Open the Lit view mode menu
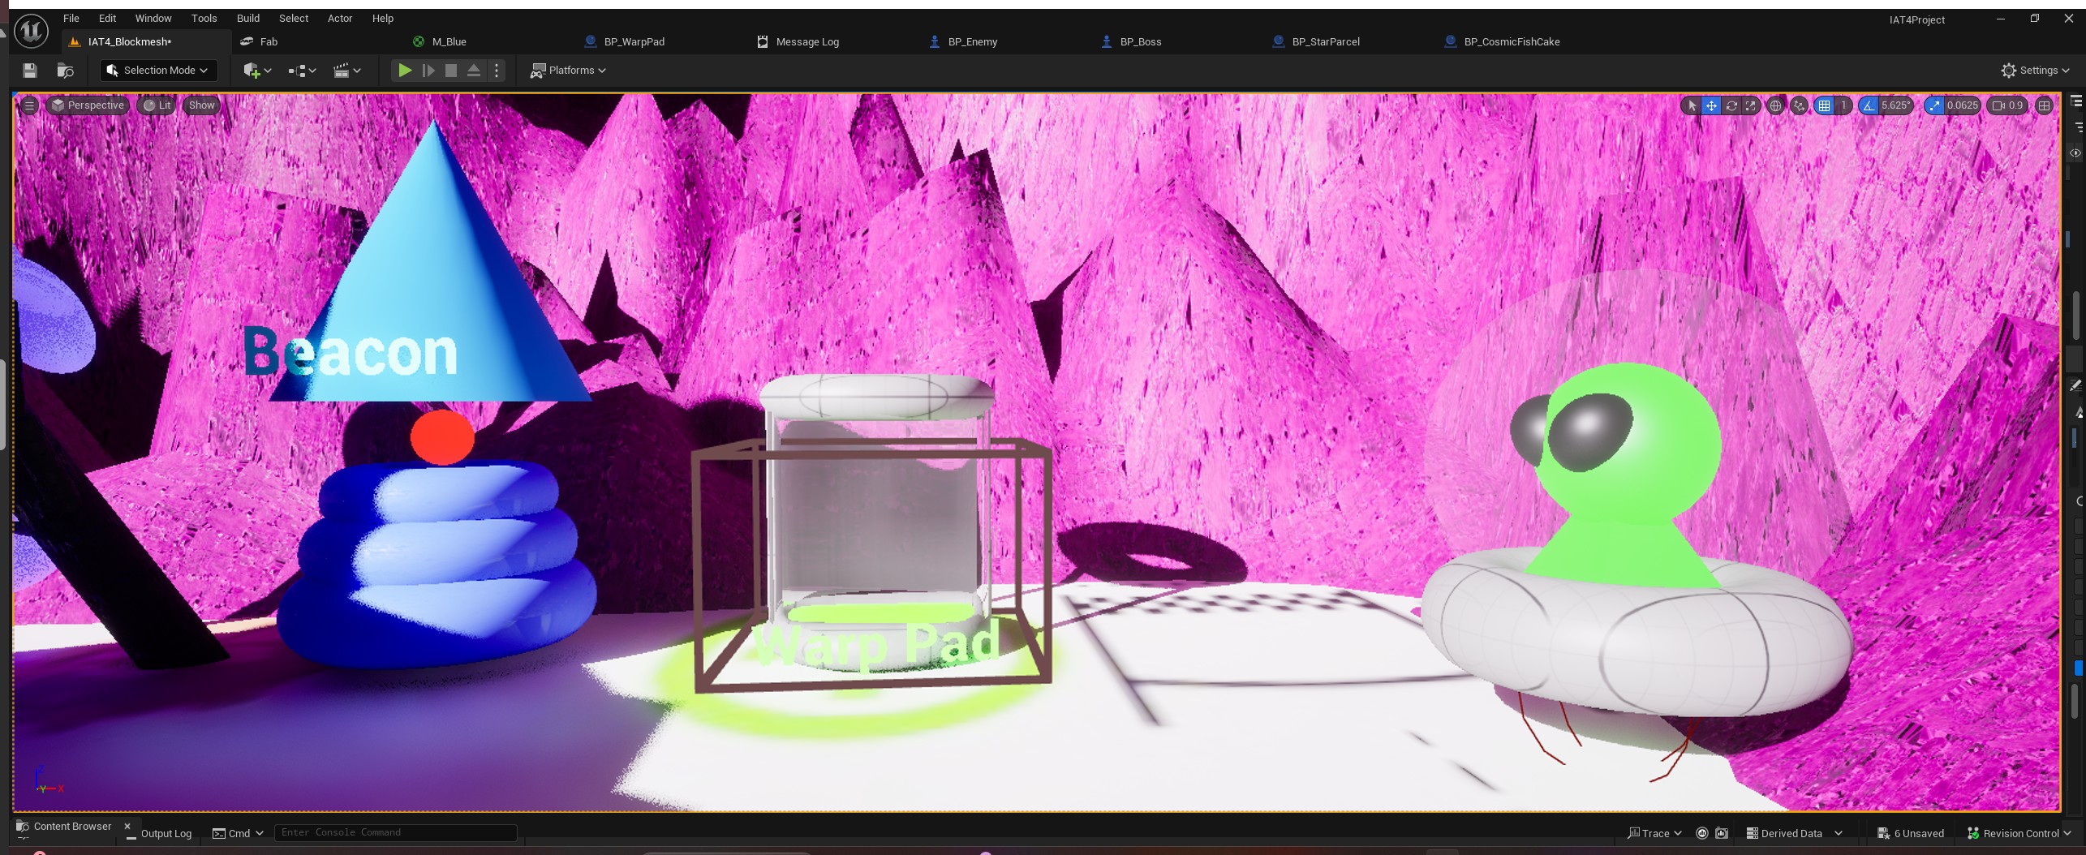The width and height of the screenshot is (2086, 855). [157, 105]
